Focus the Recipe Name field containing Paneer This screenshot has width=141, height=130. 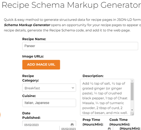[x=80, y=46]
